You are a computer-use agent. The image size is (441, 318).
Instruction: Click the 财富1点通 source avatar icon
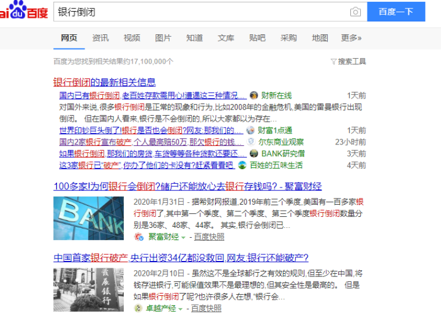(x=250, y=131)
